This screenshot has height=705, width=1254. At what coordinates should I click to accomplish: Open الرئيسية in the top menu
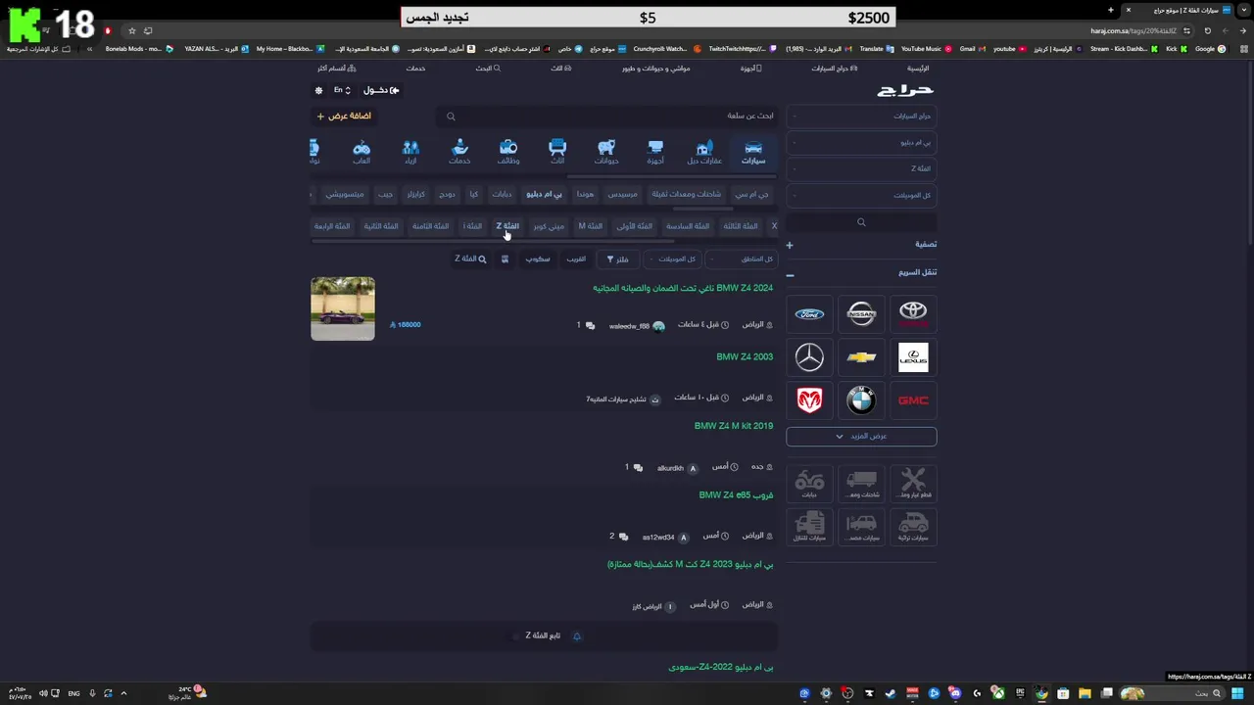[x=917, y=69]
